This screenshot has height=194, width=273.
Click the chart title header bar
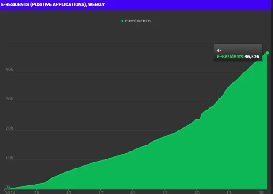(136, 5)
